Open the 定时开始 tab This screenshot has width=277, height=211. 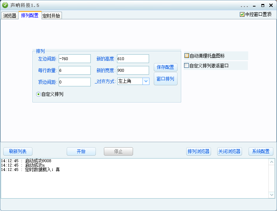click(x=51, y=16)
